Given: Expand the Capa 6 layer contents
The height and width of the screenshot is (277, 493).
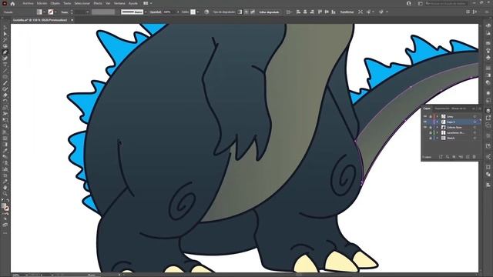Looking at the screenshot, I should (x=437, y=122).
